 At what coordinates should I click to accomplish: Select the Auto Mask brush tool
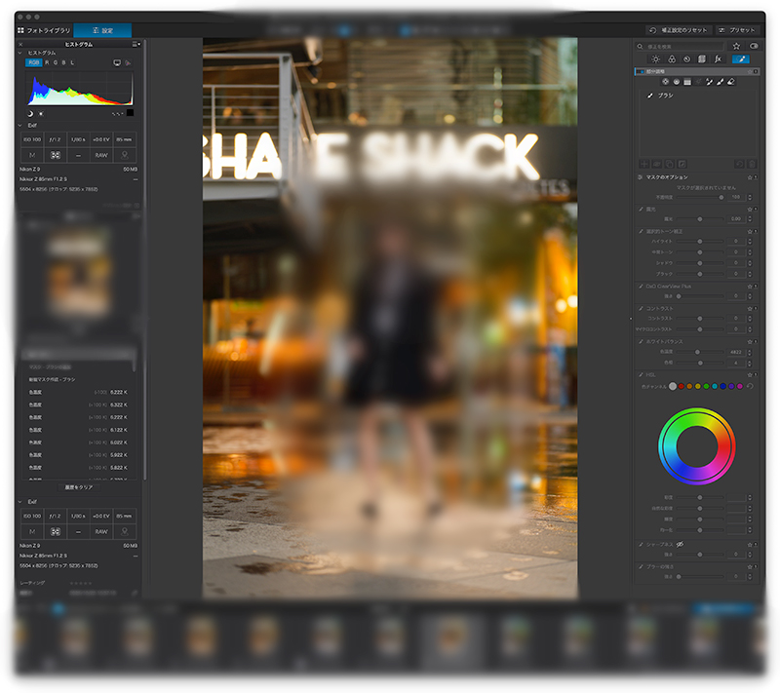710,82
